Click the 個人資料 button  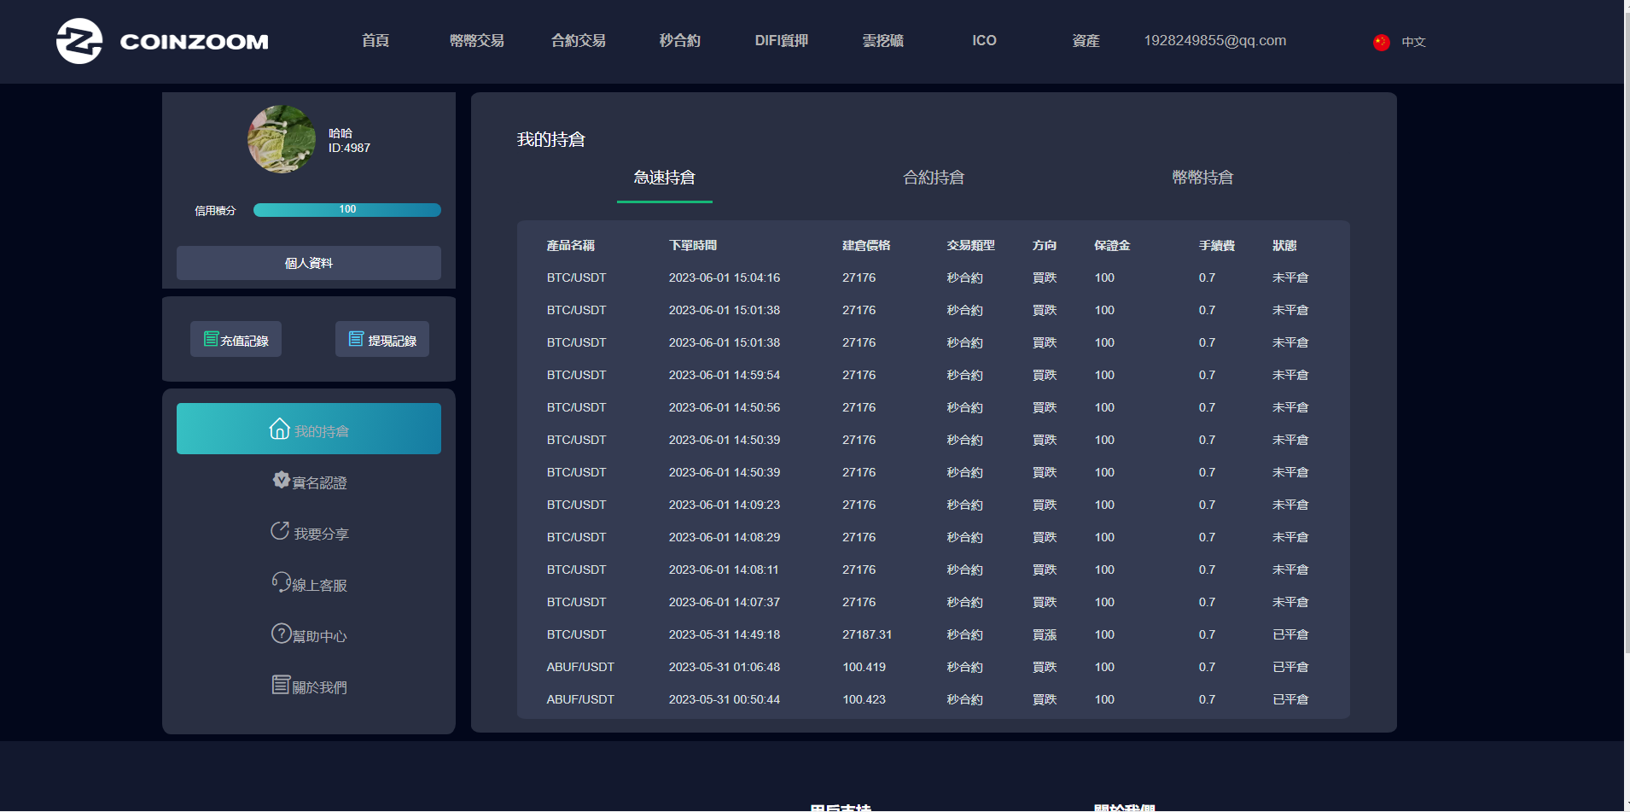point(309,263)
